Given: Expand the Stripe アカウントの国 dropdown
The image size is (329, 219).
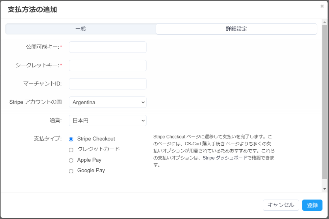Looking at the screenshot, I should 108,102.
